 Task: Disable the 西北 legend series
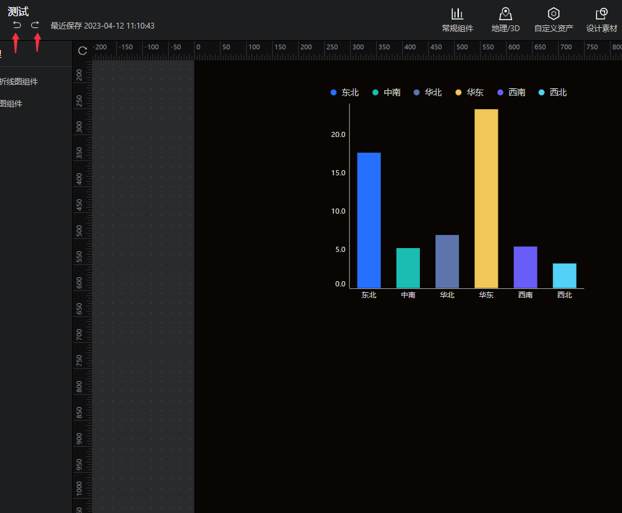click(552, 93)
